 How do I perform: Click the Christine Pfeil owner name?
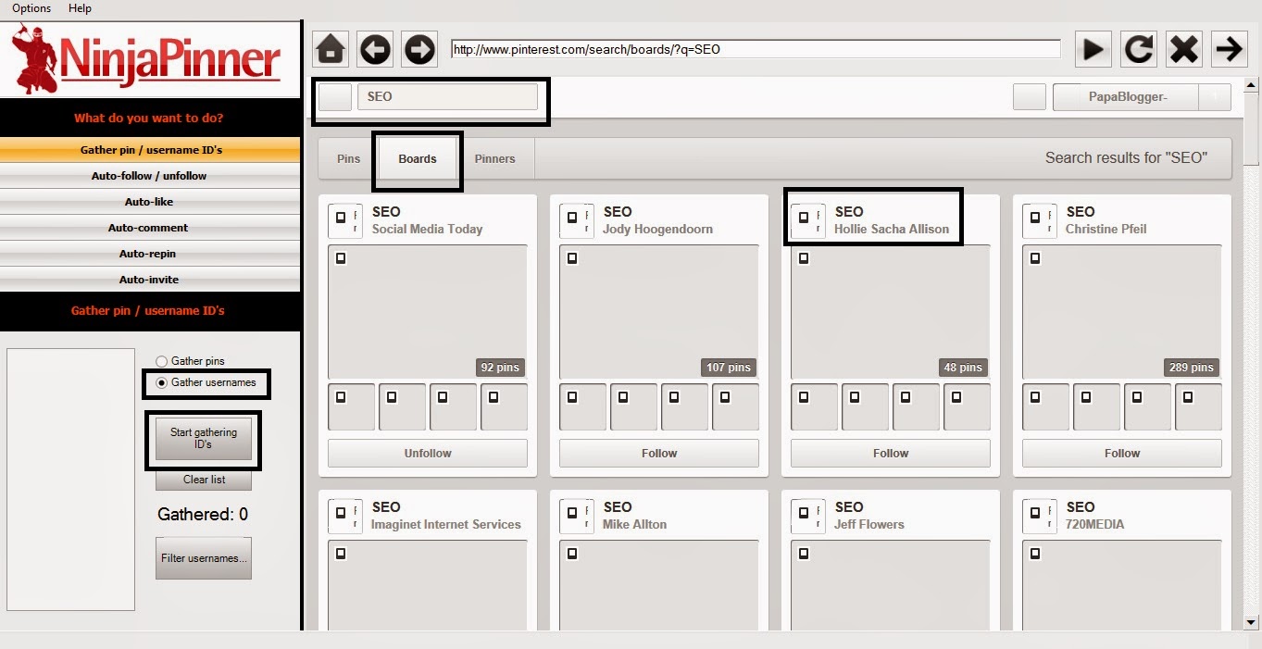tap(1106, 229)
